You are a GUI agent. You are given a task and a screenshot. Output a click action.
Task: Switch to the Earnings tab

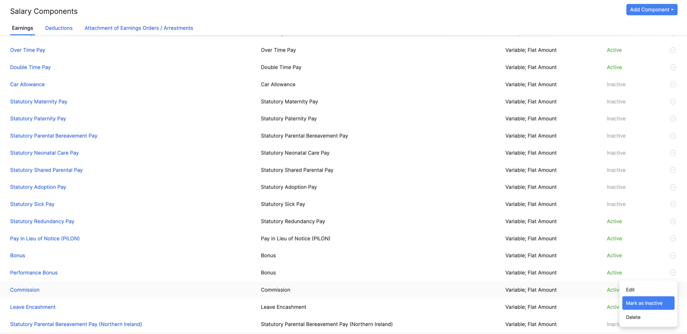[22, 28]
